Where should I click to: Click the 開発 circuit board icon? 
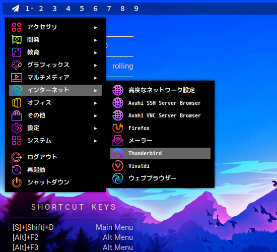point(17,40)
